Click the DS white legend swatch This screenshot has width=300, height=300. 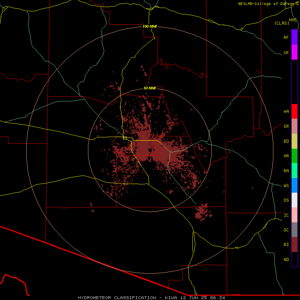point(294,200)
